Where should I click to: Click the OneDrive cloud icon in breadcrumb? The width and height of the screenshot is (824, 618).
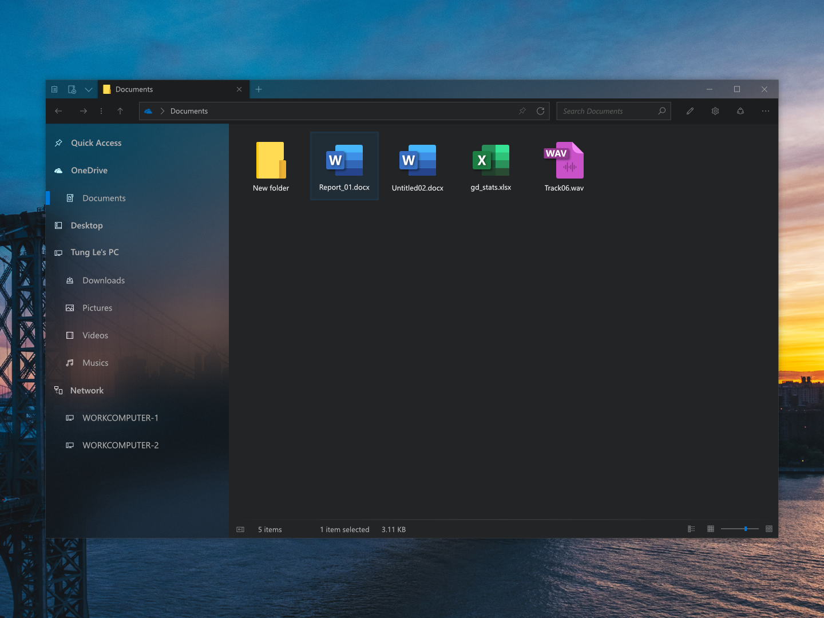148,110
